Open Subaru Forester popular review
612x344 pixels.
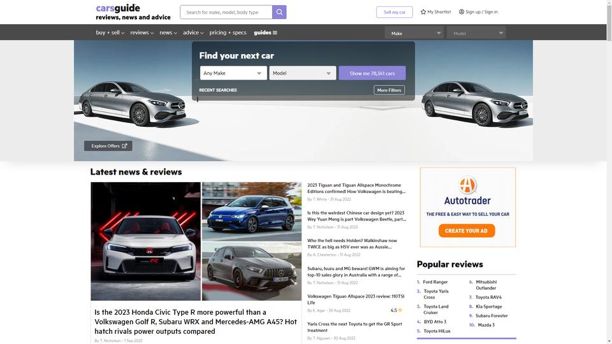coord(492,315)
